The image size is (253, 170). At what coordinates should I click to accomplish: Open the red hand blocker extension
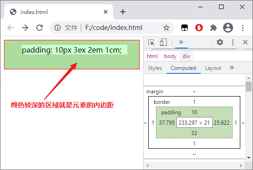point(199,28)
